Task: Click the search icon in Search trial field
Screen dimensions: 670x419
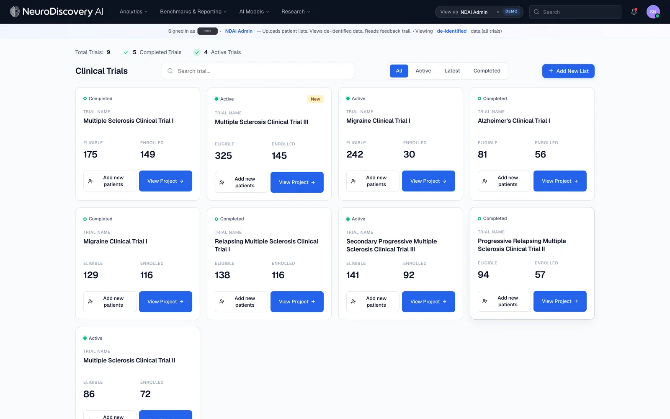Action: coord(170,71)
